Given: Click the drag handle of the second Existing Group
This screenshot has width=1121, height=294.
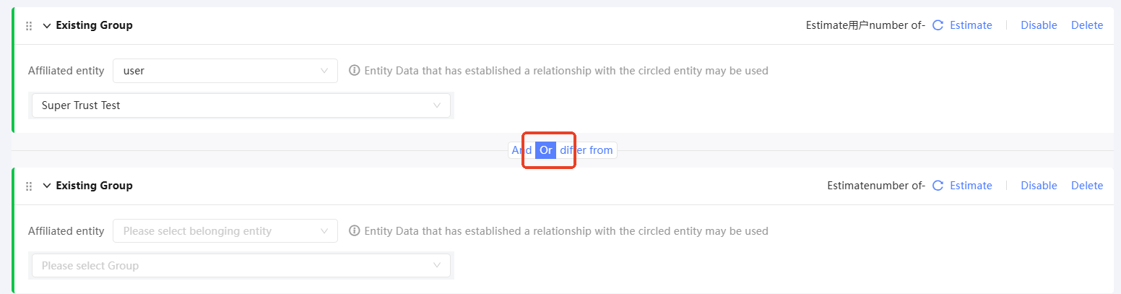Looking at the screenshot, I should click(x=29, y=186).
